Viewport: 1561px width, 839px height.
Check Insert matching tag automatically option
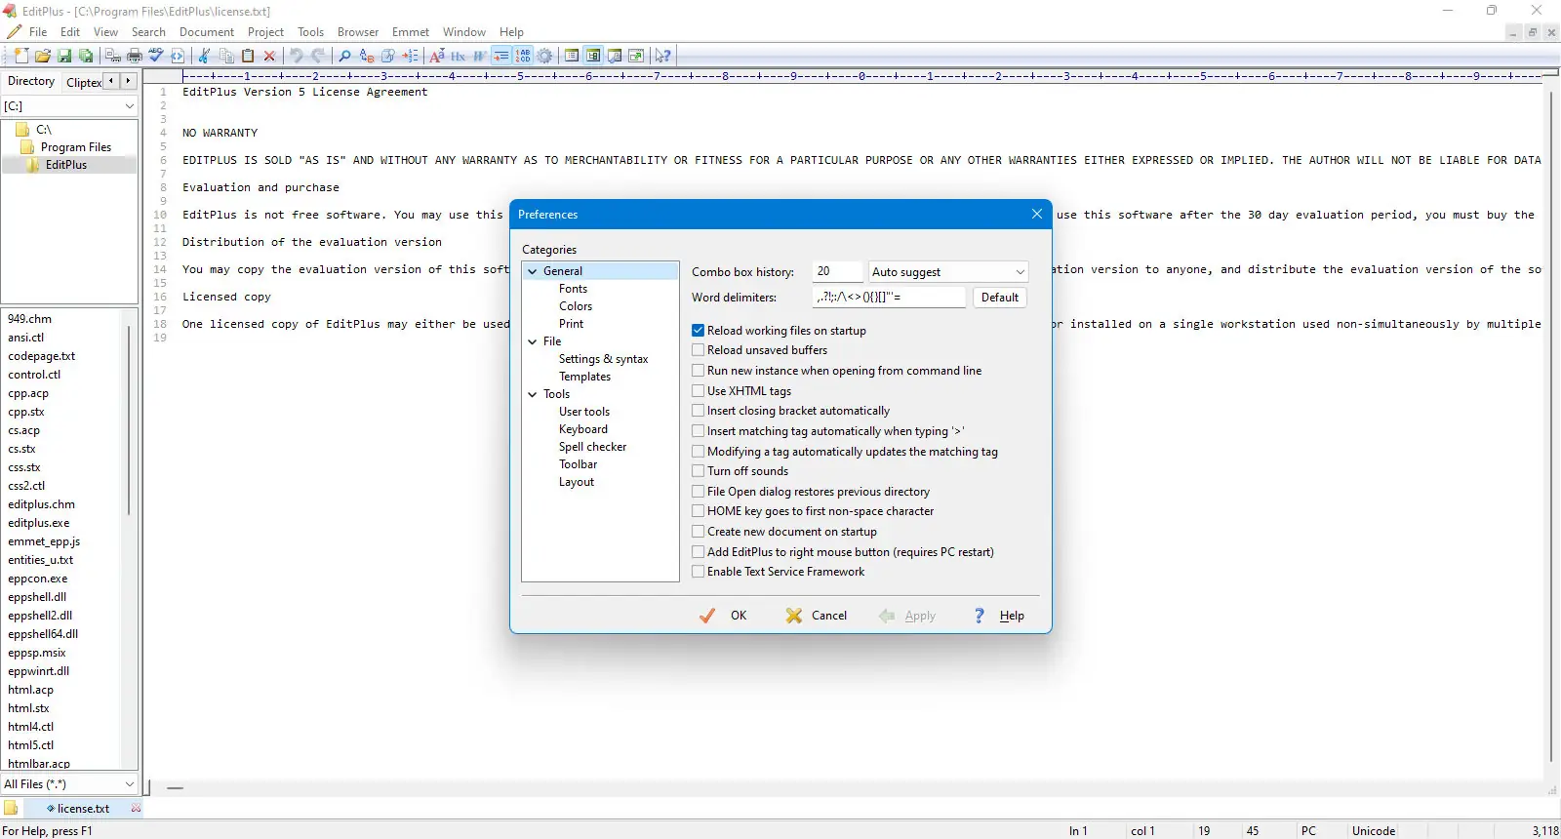pos(698,431)
